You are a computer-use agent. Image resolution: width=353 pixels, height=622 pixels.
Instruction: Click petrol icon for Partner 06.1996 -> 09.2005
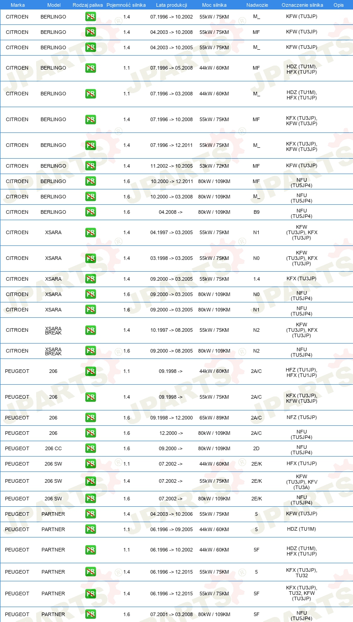click(91, 529)
